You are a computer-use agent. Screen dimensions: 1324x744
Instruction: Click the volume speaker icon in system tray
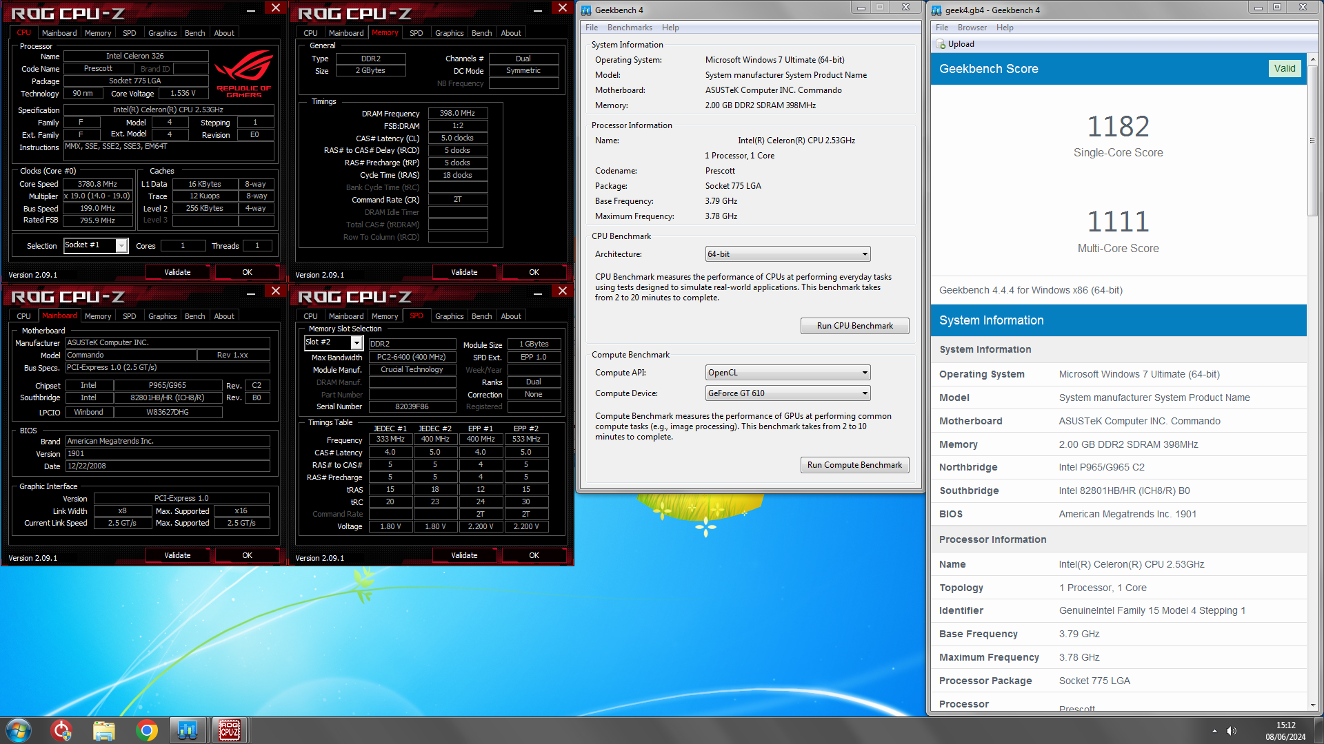(x=1232, y=731)
